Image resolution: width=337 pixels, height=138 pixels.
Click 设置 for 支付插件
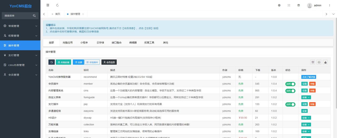(x=305, y=104)
